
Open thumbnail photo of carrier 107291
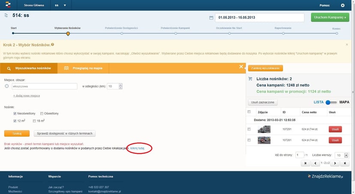tap(264, 129)
